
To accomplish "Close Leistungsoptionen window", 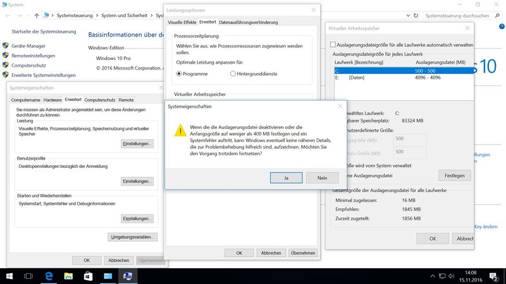I will point(314,10).
